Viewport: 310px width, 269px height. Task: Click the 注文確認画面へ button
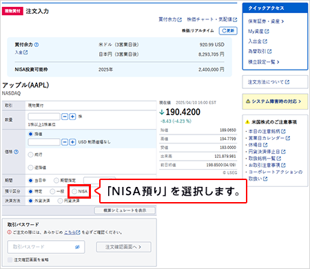[x=123, y=247]
